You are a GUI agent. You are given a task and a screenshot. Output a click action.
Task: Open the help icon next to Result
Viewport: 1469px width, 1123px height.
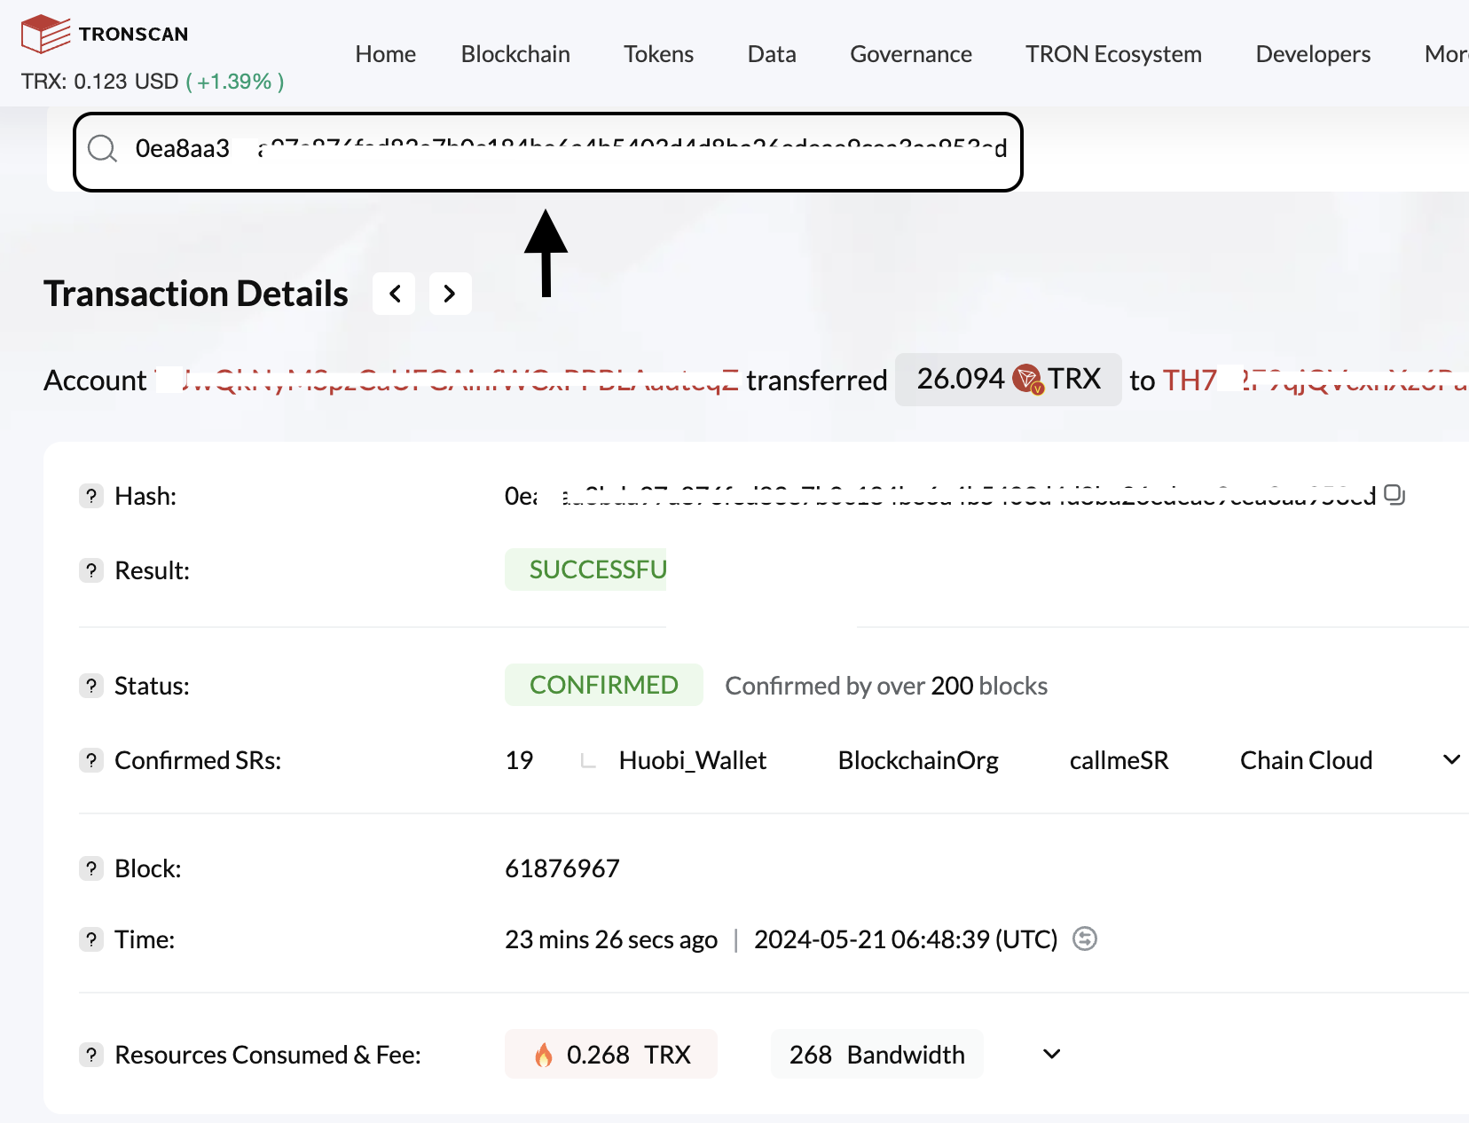[91, 570]
